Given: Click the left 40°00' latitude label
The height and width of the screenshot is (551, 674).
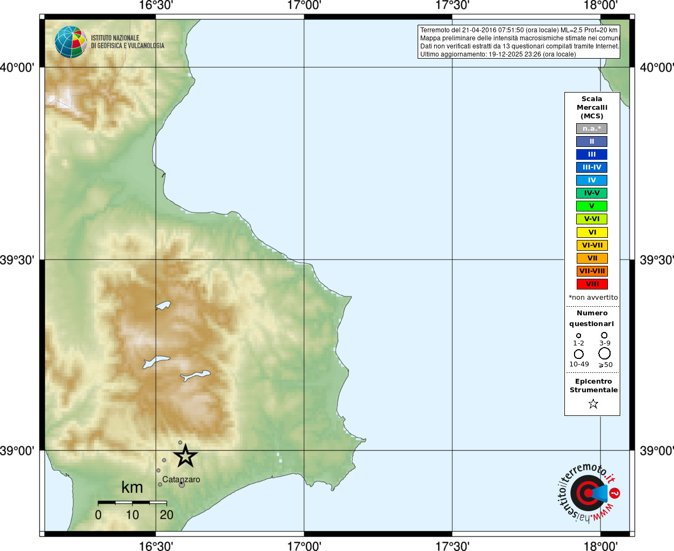Looking at the screenshot, I should click(x=17, y=68).
